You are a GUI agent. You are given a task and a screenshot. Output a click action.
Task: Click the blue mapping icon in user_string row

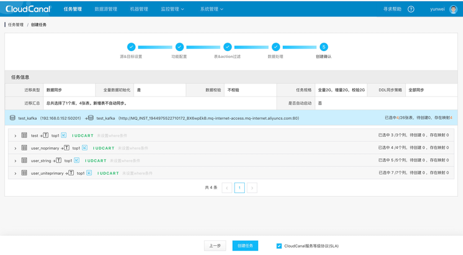(77, 160)
